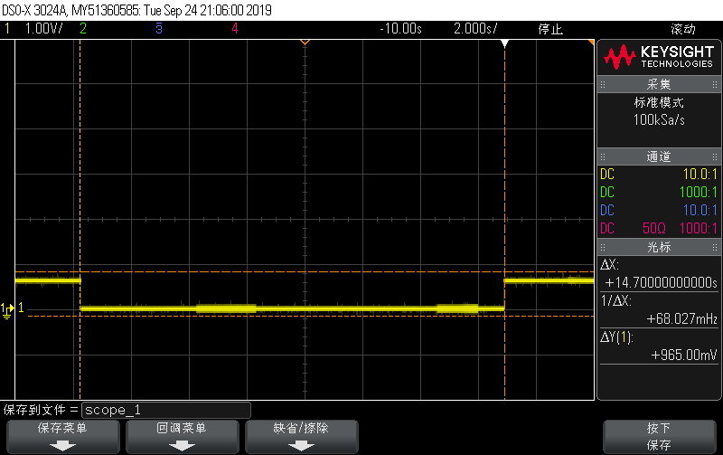Click the green DC 1000:1 channel row
The image size is (723, 455).
click(x=659, y=193)
